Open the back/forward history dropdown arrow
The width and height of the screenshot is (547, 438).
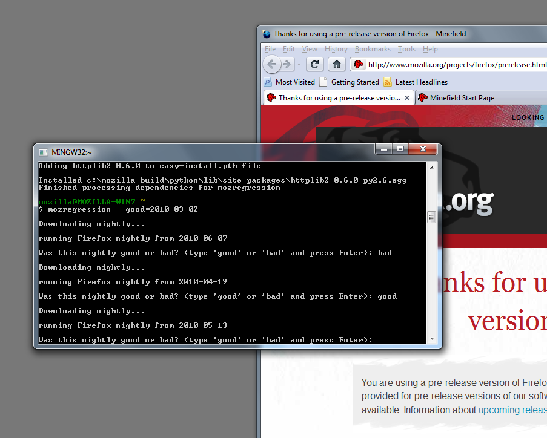[x=299, y=65]
